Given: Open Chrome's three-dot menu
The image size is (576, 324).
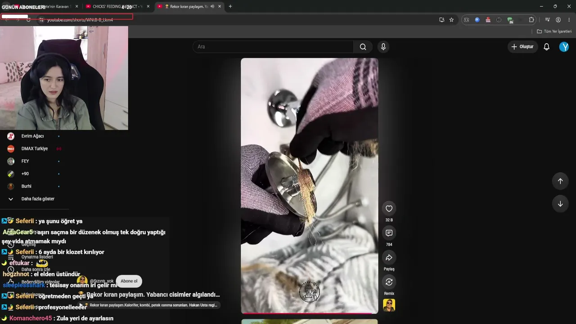Looking at the screenshot, I should 569,20.
